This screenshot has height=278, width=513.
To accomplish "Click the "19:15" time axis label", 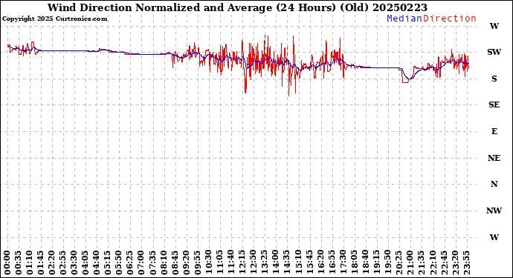I will tap(377, 262).
